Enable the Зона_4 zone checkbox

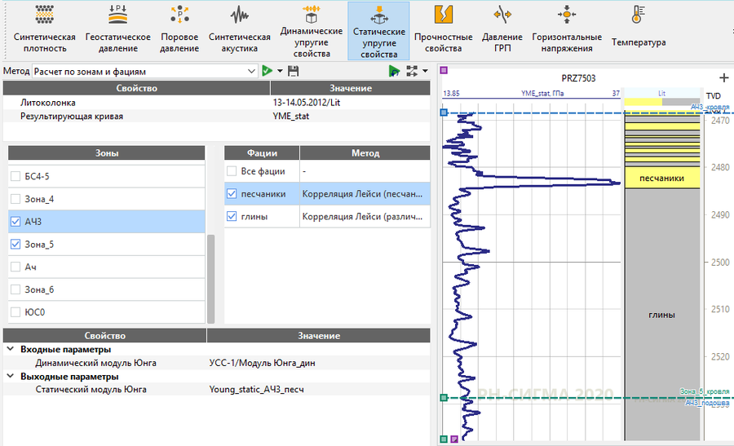[x=15, y=199]
